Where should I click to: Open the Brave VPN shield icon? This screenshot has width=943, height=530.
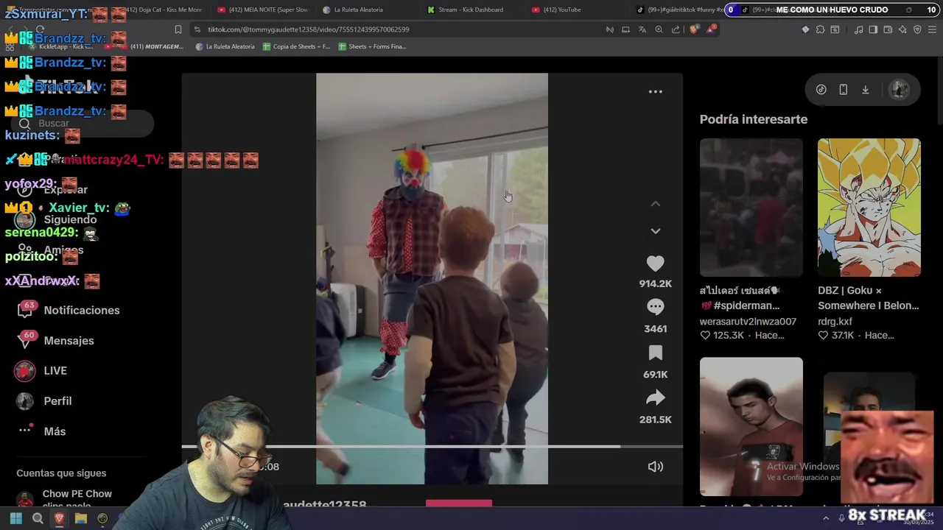[x=917, y=29]
